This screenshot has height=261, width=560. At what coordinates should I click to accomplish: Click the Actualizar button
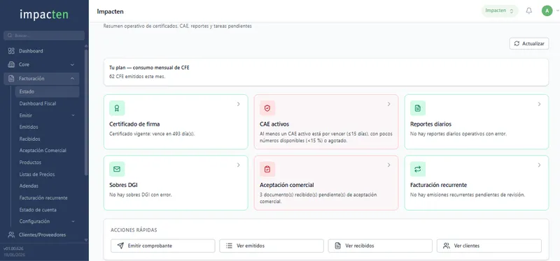529,43
